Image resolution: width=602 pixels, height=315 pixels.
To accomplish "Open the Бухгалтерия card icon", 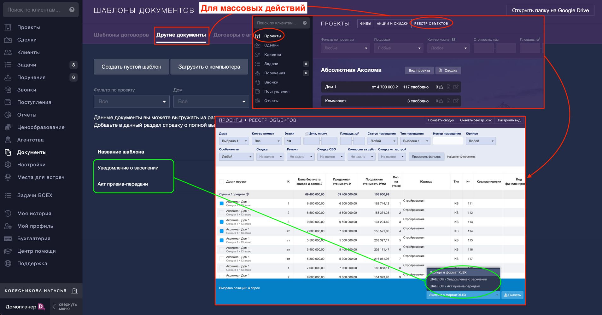I will point(8,238).
